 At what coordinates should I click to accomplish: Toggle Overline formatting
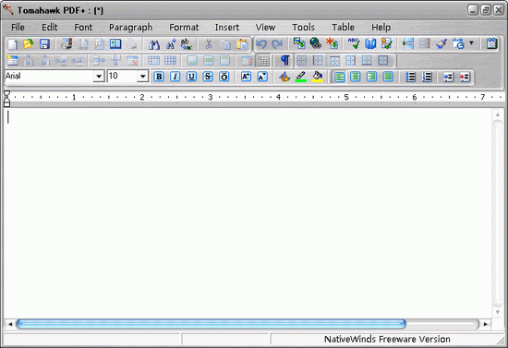click(x=224, y=77)
